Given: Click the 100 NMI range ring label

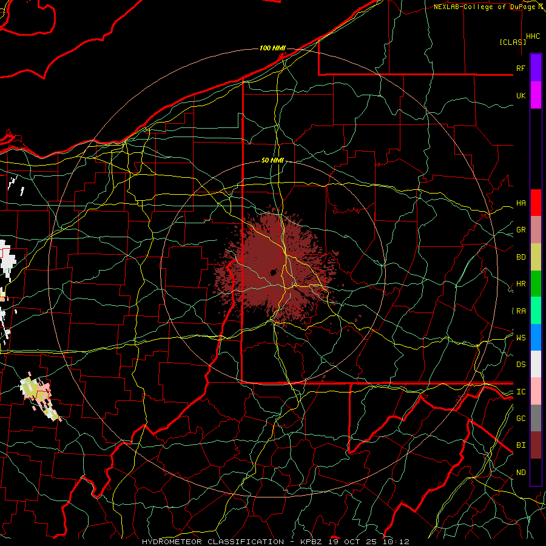Looking at the screenshot, I should (x=272, y=48).
